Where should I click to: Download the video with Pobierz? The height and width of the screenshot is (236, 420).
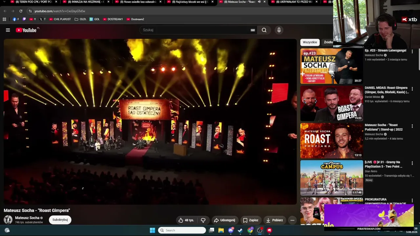click(x=274, y=220)
